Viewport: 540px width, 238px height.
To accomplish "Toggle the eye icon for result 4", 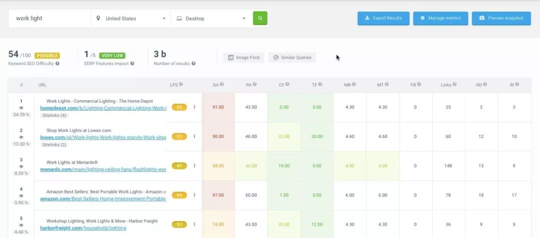I will point(21,196).
